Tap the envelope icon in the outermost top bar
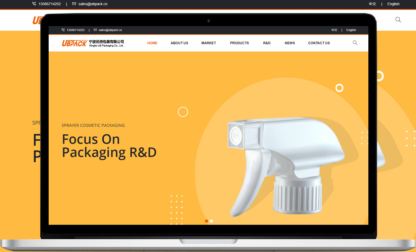Screen dimensions: 416x252 [74, 4]
